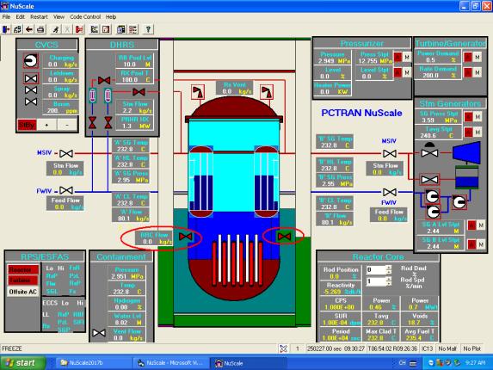Click the Offsite AC button

pyautogui.click(x=22, y=292)
